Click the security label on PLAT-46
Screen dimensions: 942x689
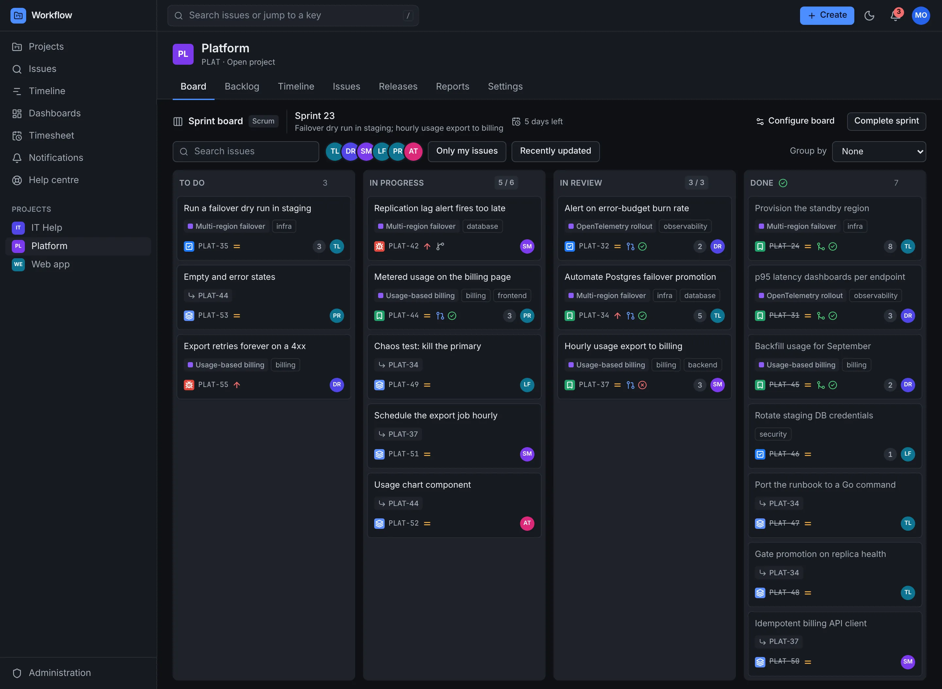[773, 434]
